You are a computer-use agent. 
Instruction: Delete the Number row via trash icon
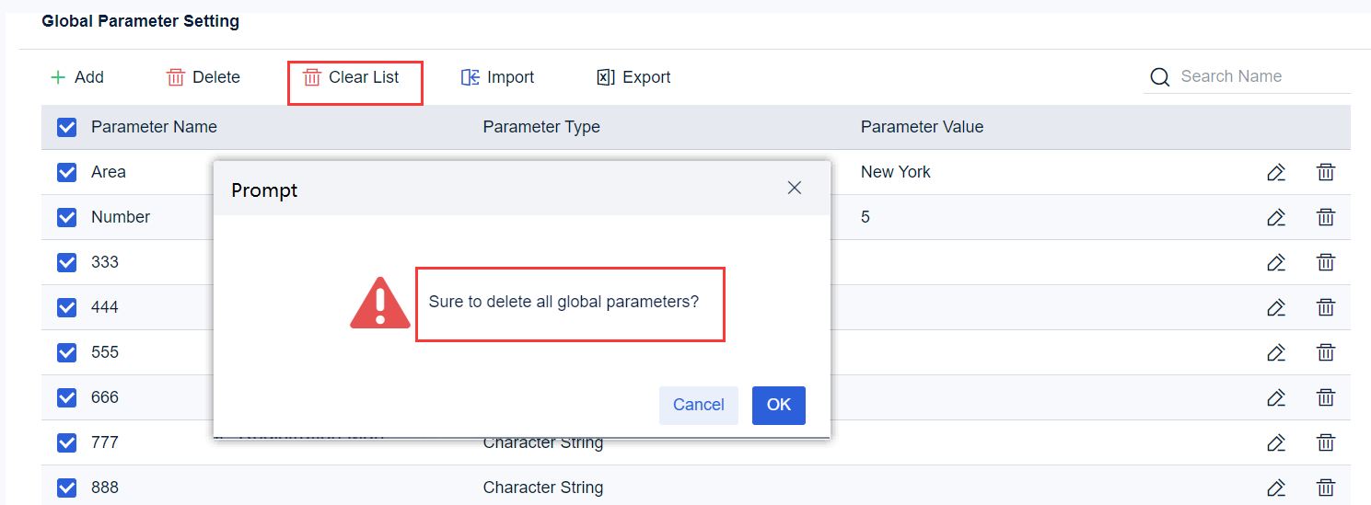click(1326, 217)
